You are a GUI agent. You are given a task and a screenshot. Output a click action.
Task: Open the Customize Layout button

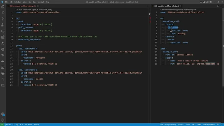210,2
